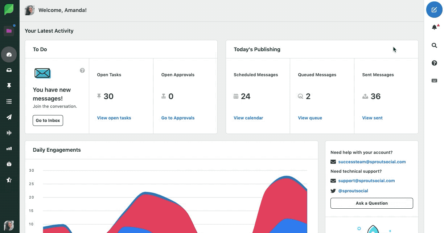The image size is (444, 233).
Task: Open the @sproutsocial Twitter link
Action: 353,191
